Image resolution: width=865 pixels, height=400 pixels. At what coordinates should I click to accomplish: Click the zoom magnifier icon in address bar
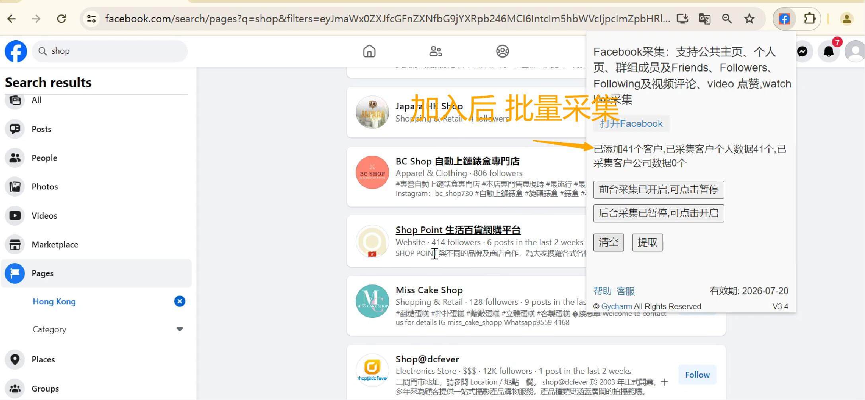click(x=727, y=19)
